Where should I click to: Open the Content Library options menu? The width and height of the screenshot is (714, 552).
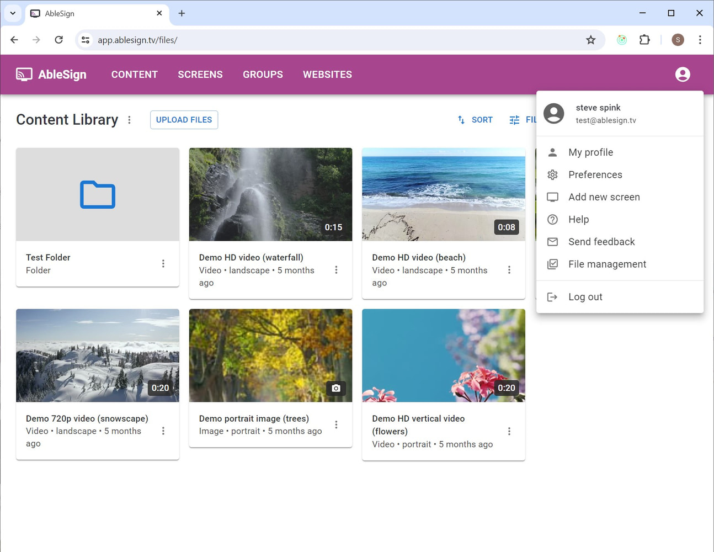point(129,119)
